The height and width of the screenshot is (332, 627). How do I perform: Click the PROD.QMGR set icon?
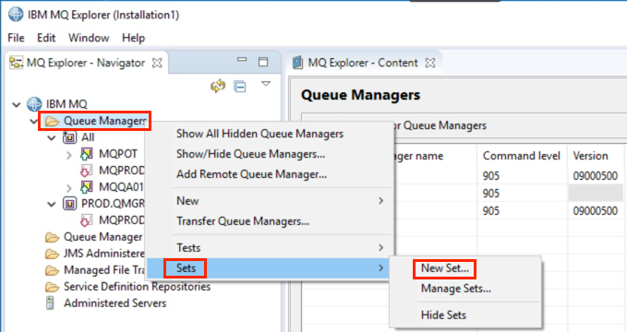tap(69, 204)
